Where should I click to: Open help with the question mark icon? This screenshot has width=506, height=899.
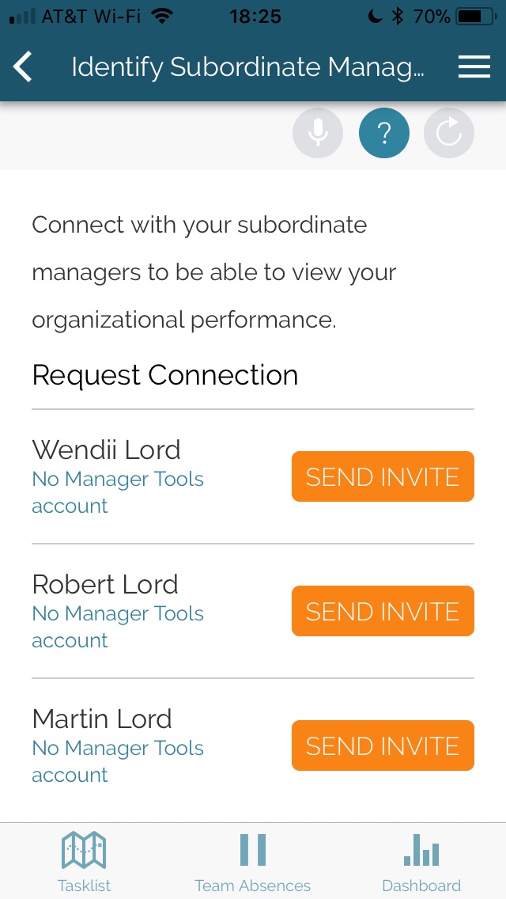[x=384, y=133]
